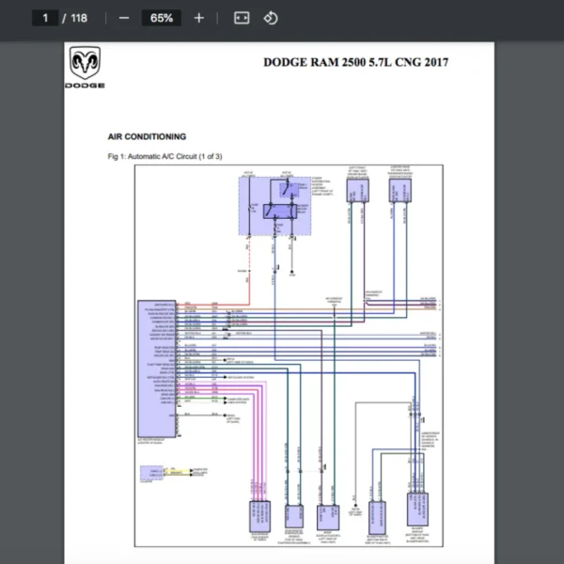Click the zoom in plus button
564x564 pixels.
pos(198,18)
